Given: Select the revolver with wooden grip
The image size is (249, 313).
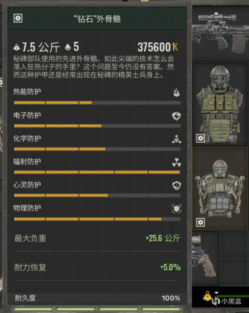Looking at the screenshot, I should tap(204, 257).
